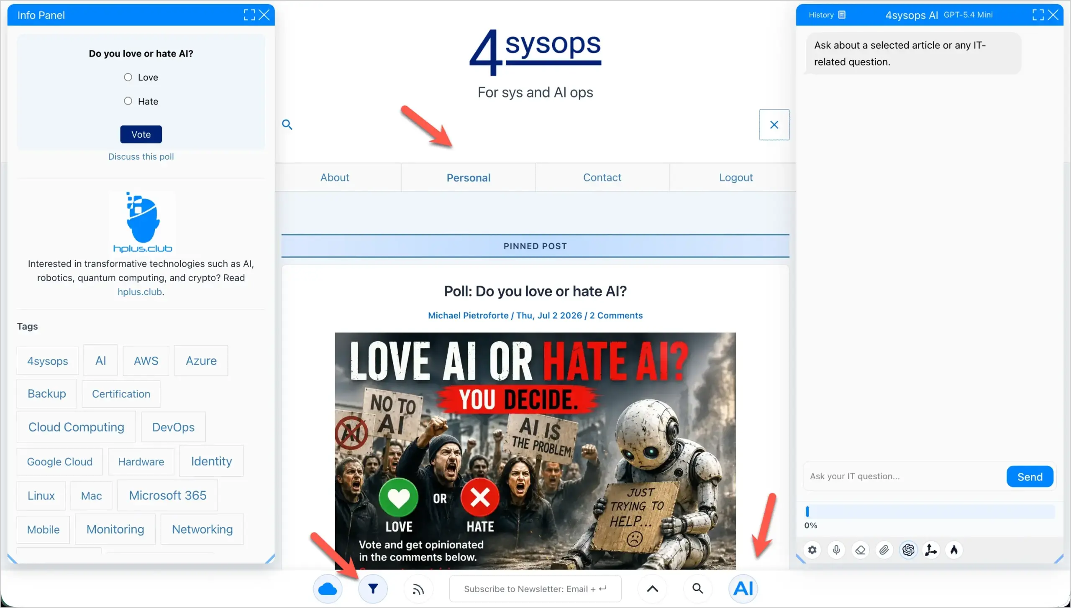Viewport: 1071px width, 608px height.
Task: Close the search bar with X
Action: tap(774, 125)
